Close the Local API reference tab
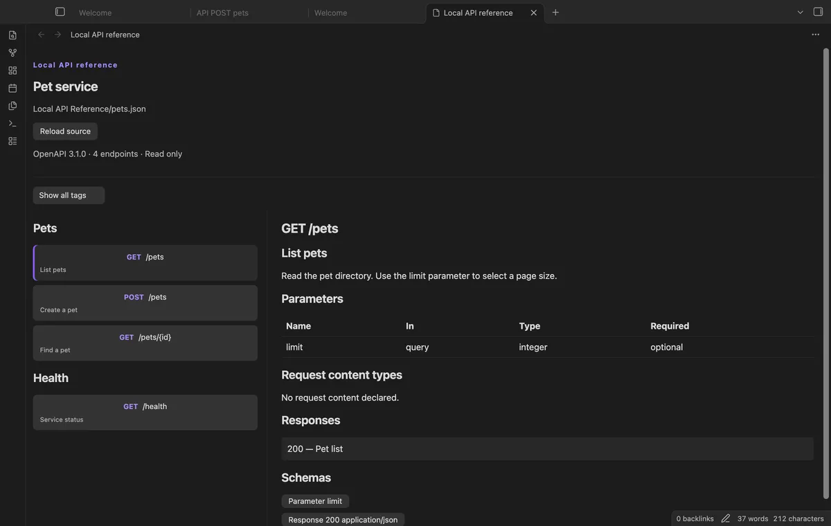This screenshot has height=526, width=831. (533, 12)
